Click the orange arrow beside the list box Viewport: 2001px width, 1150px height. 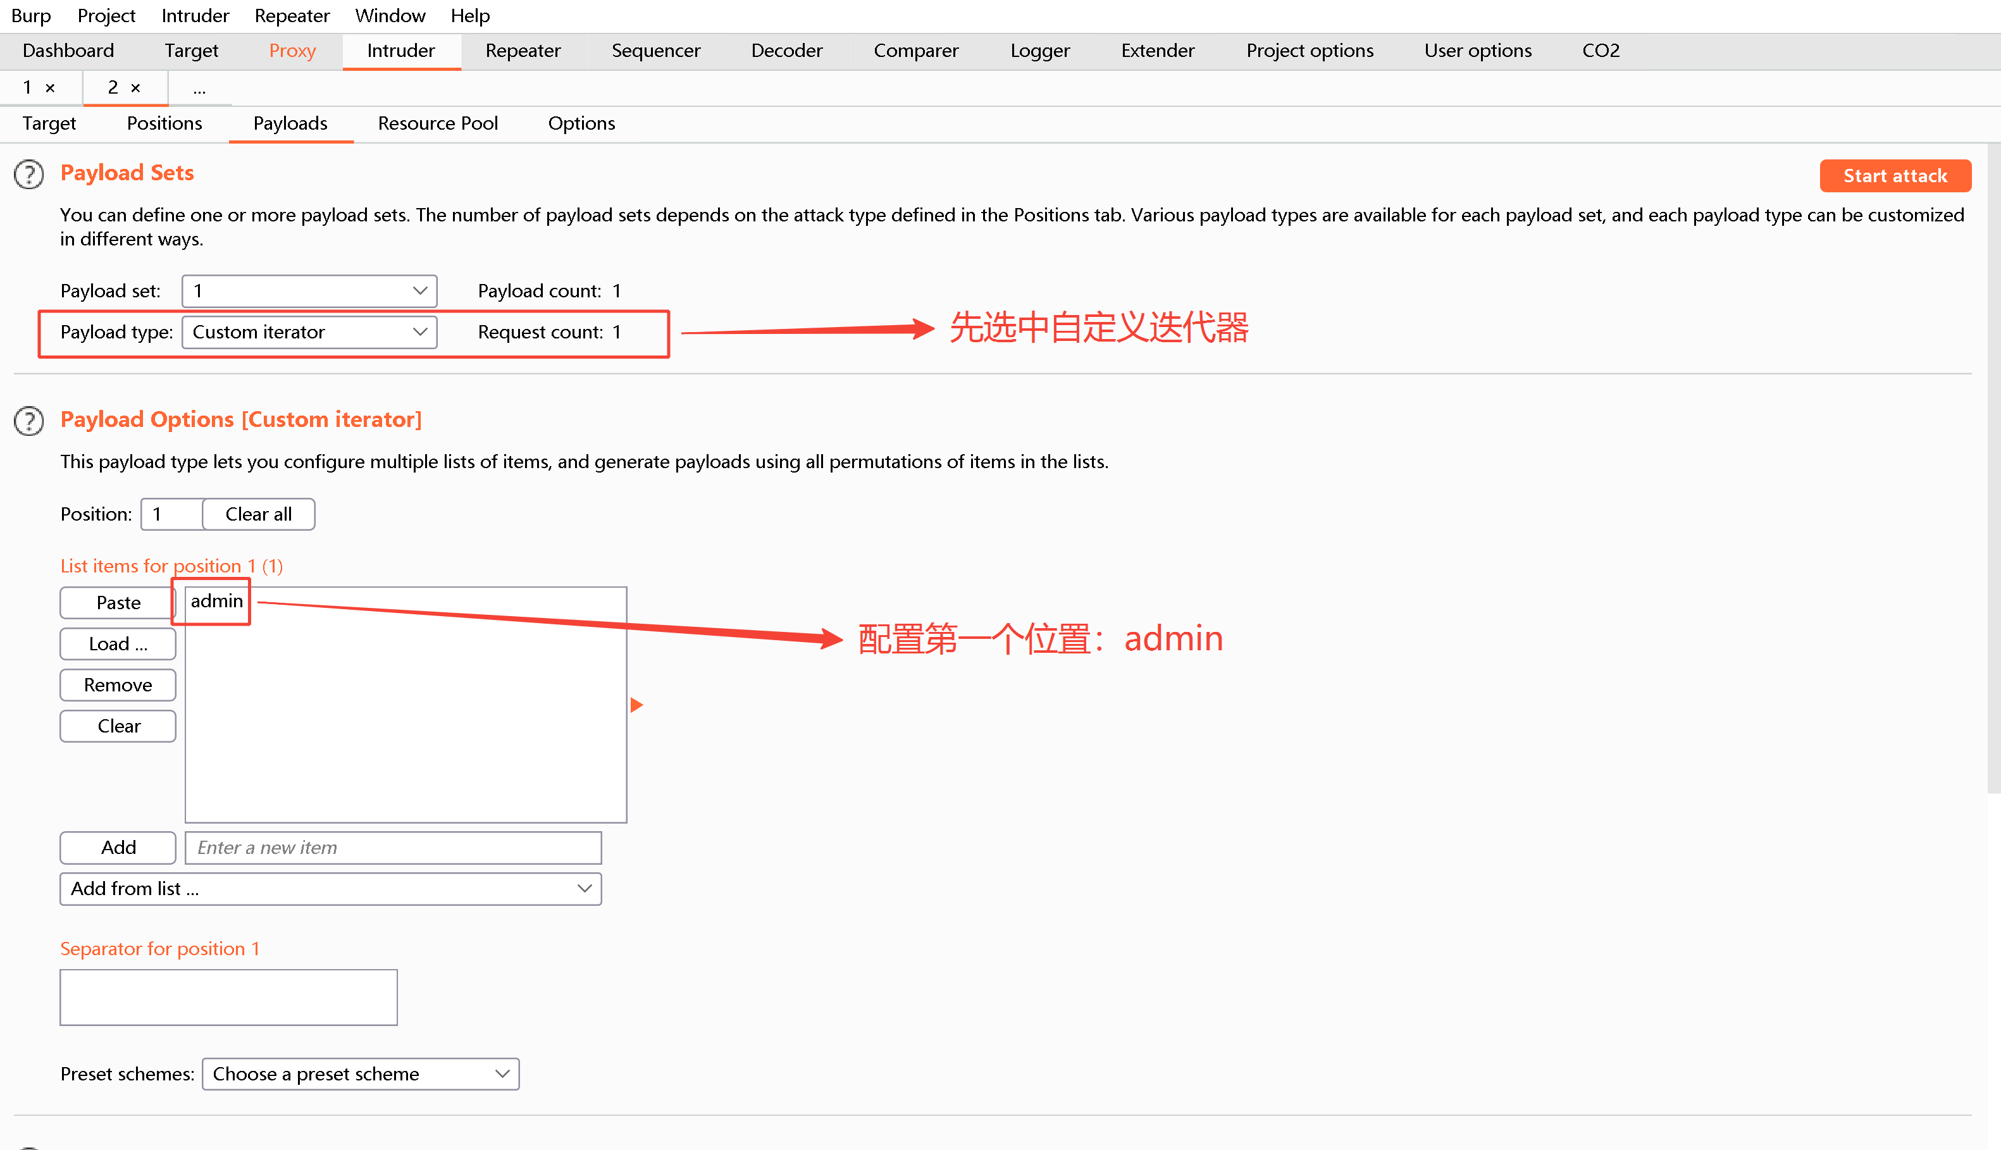(636, 705)
